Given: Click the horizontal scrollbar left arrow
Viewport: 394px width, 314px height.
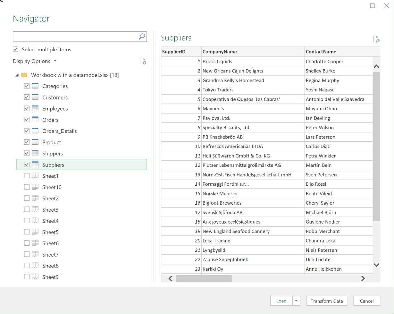Looking at the screenshot, I should click(171, 278).
